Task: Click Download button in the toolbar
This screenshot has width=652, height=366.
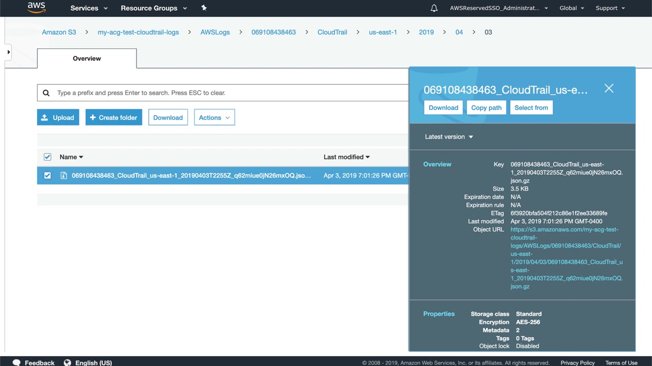Action: [x=168, y=117]
